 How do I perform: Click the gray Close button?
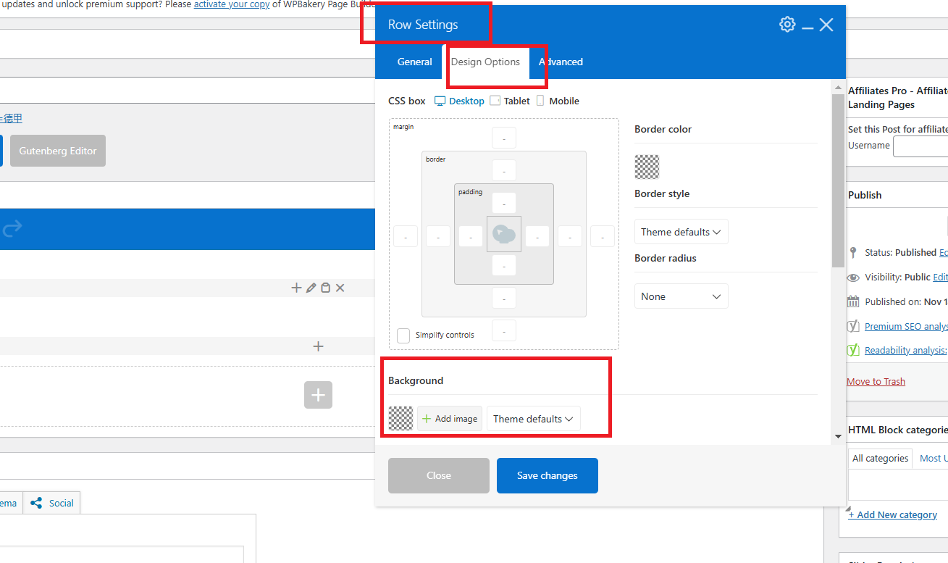439,475
